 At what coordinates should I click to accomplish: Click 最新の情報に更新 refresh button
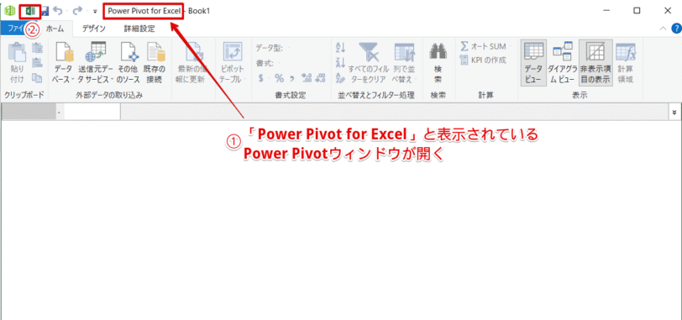point(191,63)
